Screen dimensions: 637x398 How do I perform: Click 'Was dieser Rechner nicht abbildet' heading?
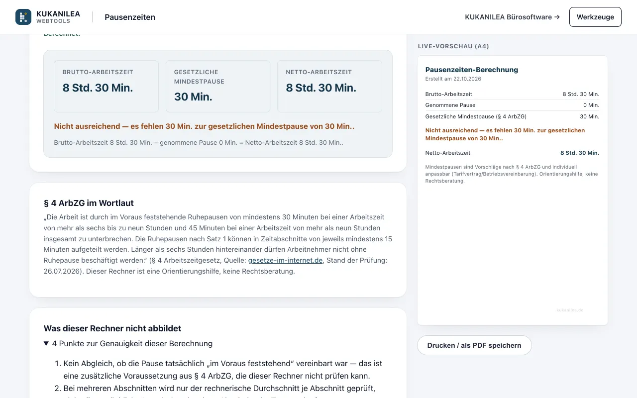112,328
